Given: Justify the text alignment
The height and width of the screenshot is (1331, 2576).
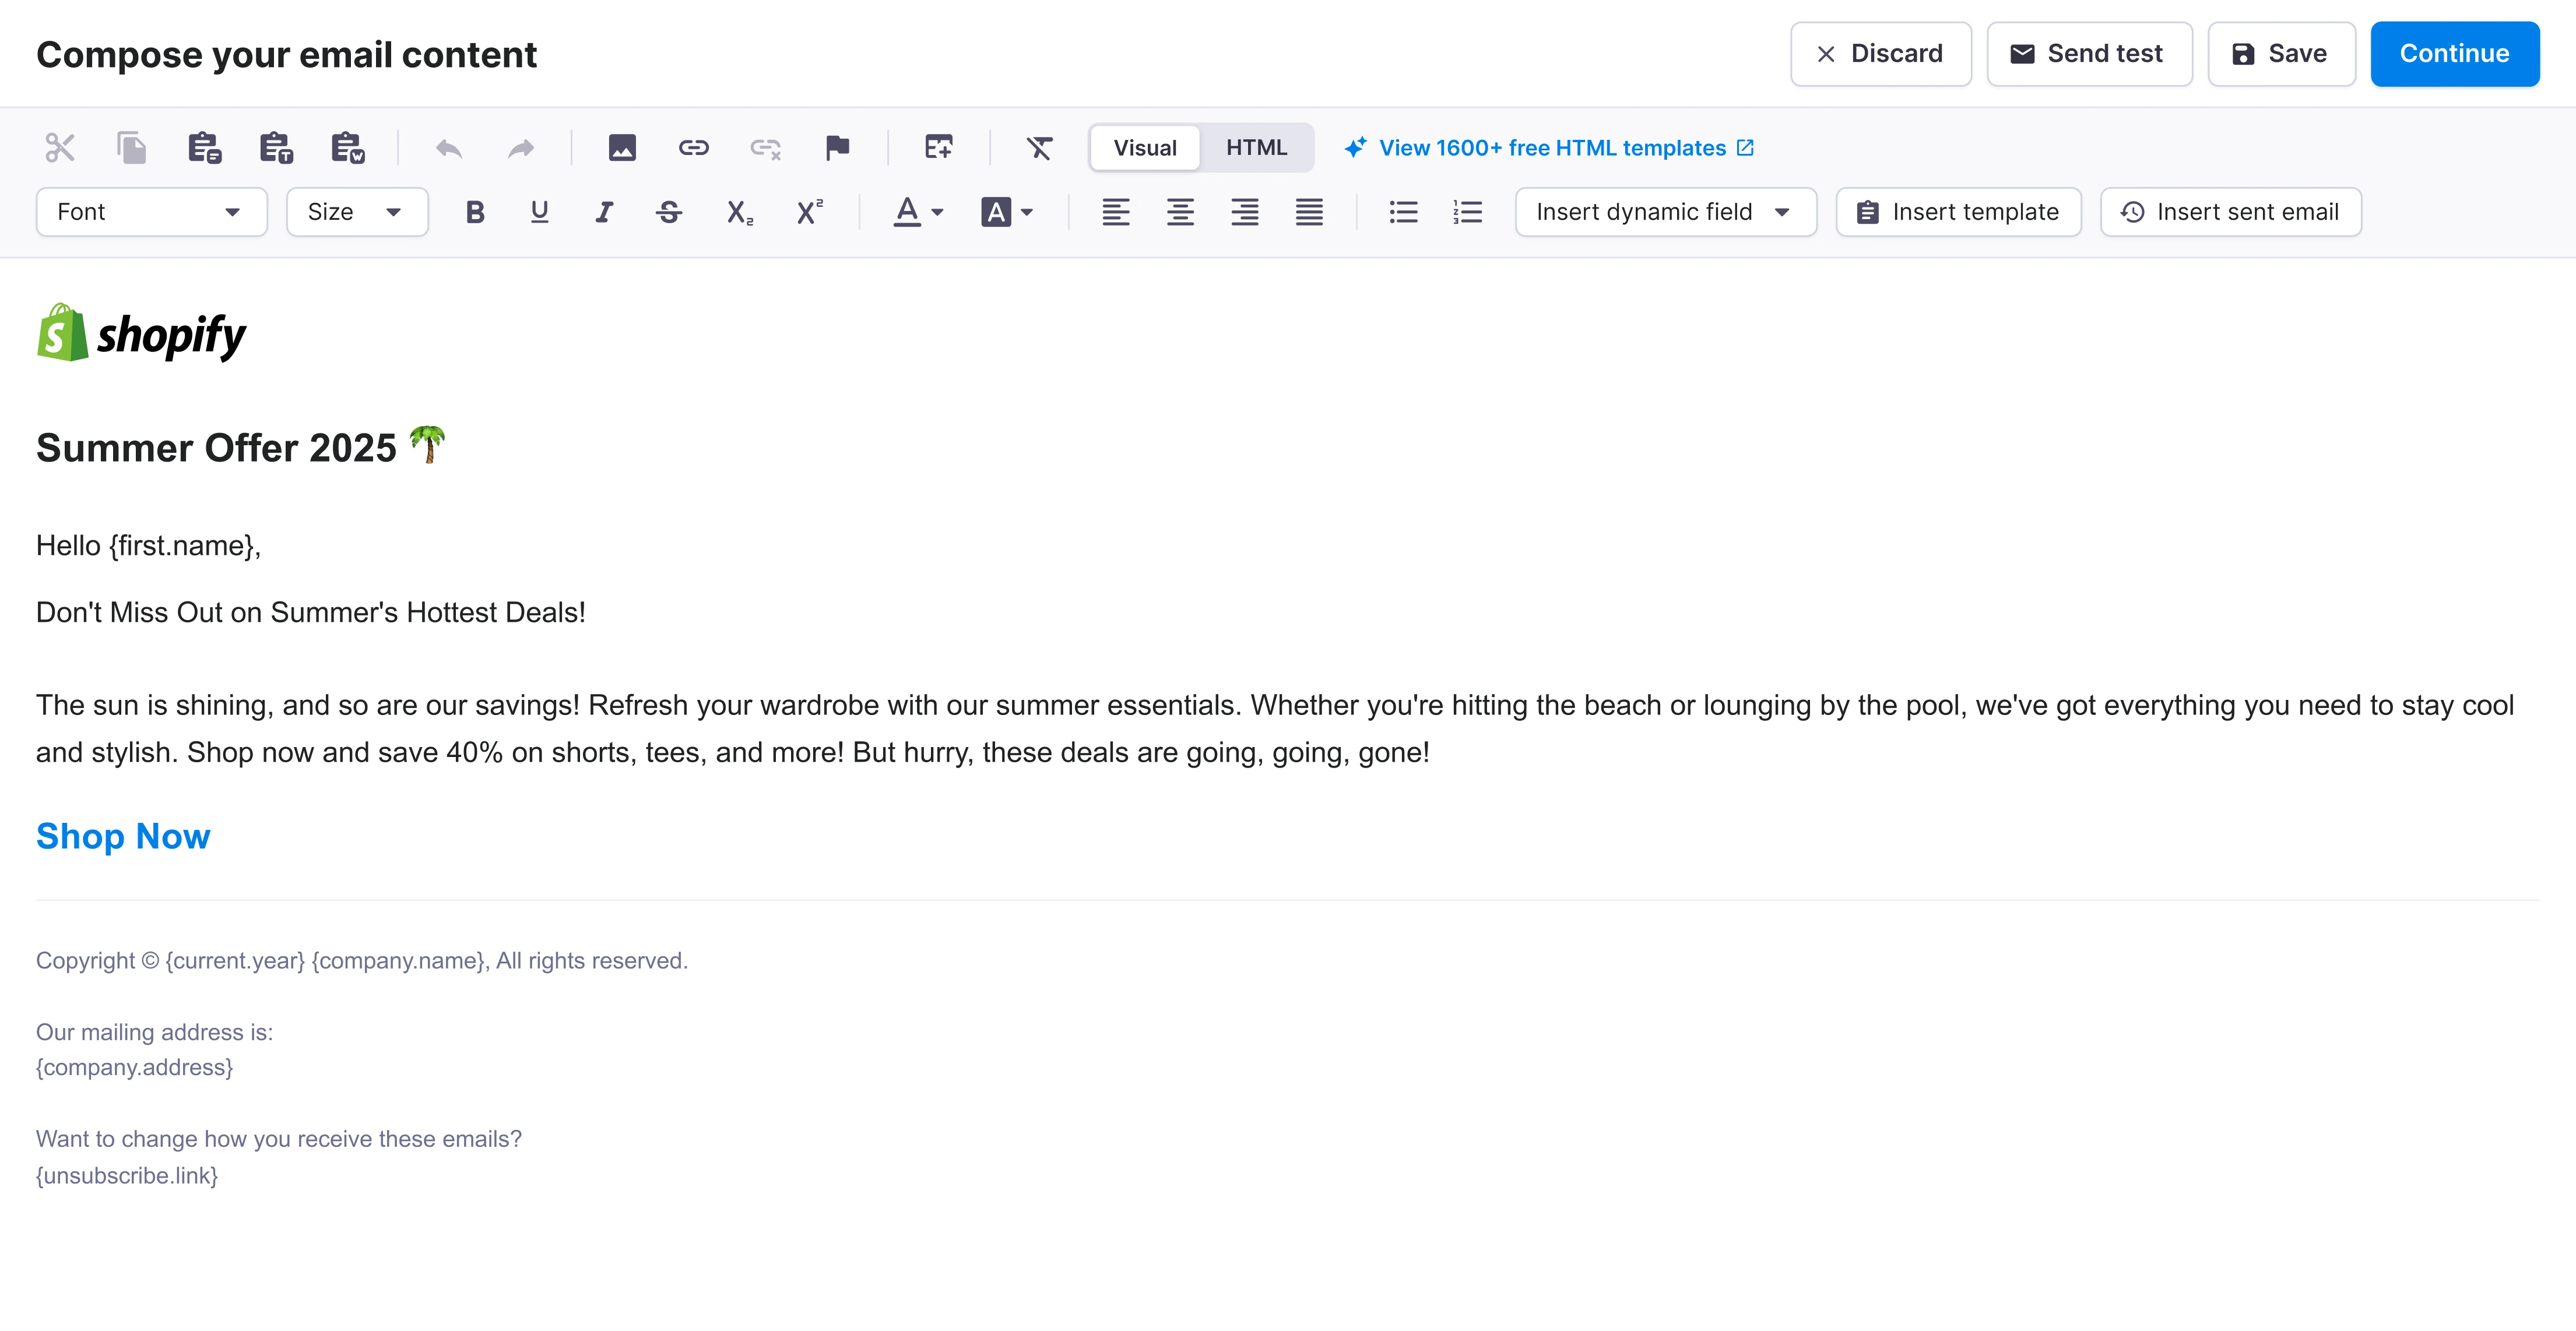Looking at the screenshot, I should click(1309, 212).
